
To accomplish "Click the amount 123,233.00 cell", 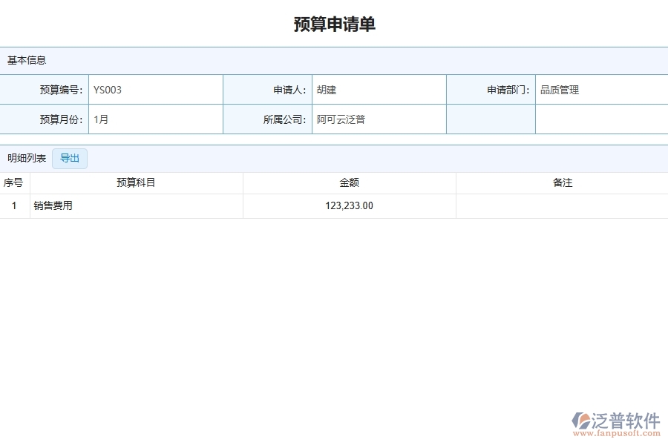I will (350, 205).
